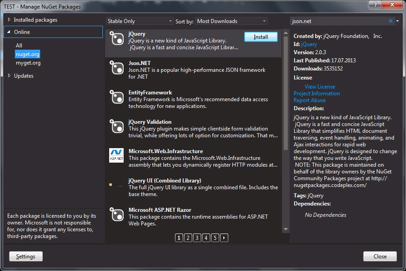Collapse the Online section
406x271 pixels.
9,32
